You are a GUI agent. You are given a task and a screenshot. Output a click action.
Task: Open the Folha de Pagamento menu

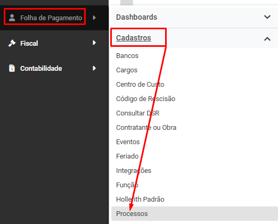pos(51,18)
